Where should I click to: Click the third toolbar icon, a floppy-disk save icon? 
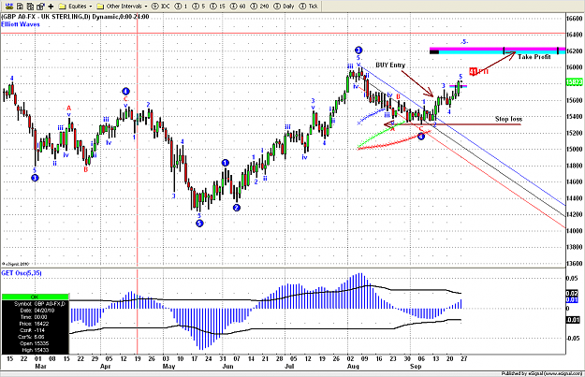(30, 6)
